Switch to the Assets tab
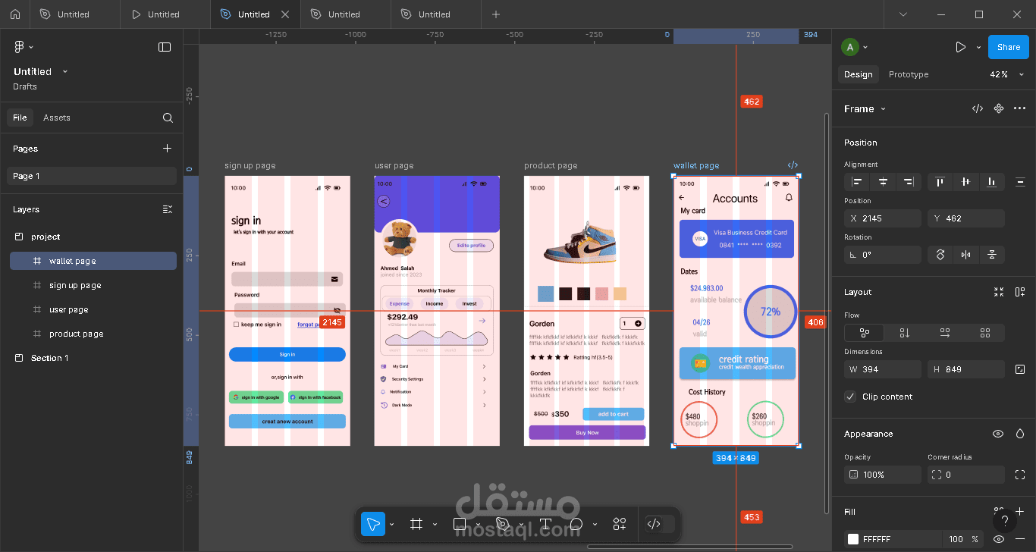Image resolution: width=1036 pixels, height=552 pixels. [x=57, y=118]
